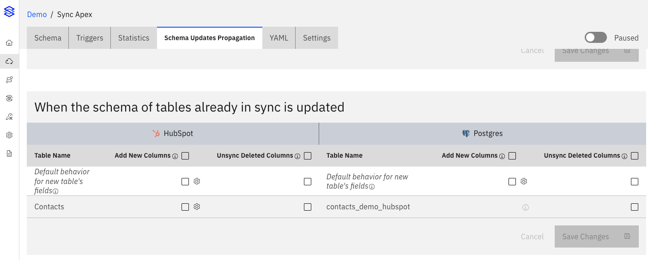Check Add New Columns for HubSpot Contacts
This screenshot has height=260, width=648.
click(x=185, y=207)
